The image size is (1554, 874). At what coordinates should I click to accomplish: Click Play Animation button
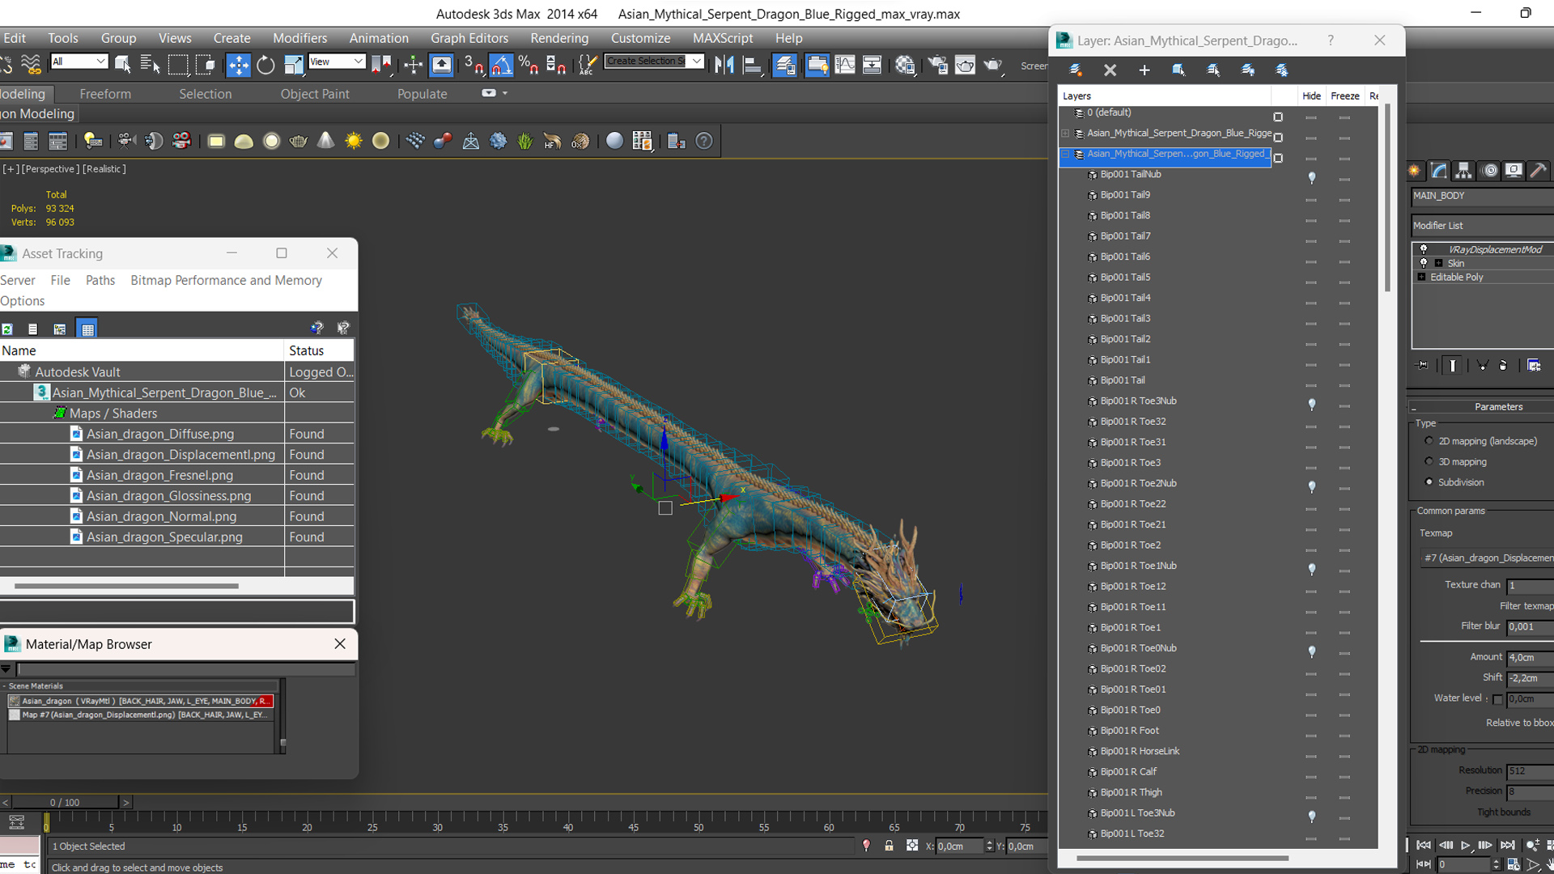(1466, 845)
